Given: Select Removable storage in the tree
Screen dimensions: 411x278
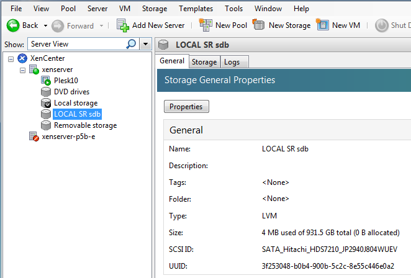Looking at the screenshot, I should pyautogui.click(x=85, y=125).
